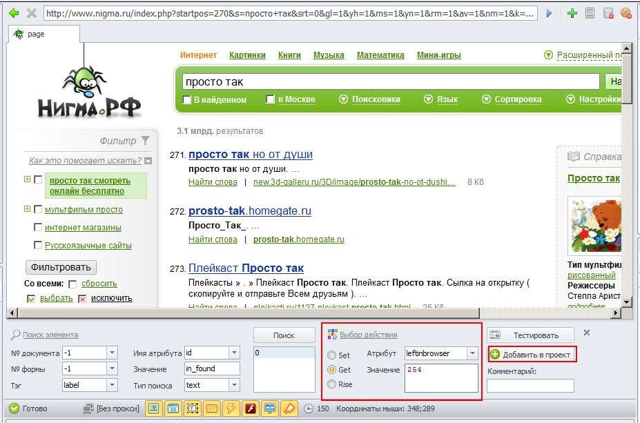Click the green plus add-tab icon
The height and width of the screenshot is (423, 640).
pyautogui.click(x=572, y=13)
